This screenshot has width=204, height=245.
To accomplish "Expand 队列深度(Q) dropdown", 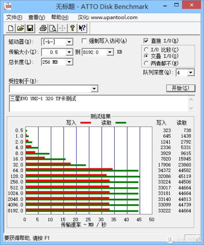I will [x=191, y=73].
